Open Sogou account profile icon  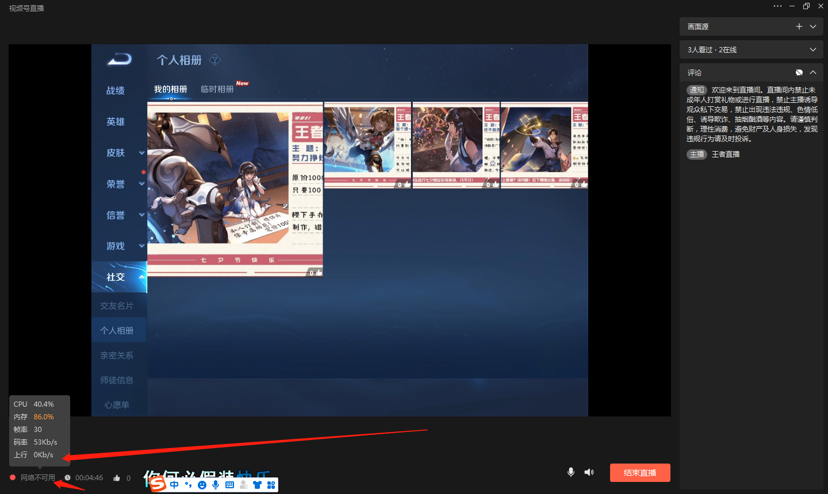(x=243, y=485)
